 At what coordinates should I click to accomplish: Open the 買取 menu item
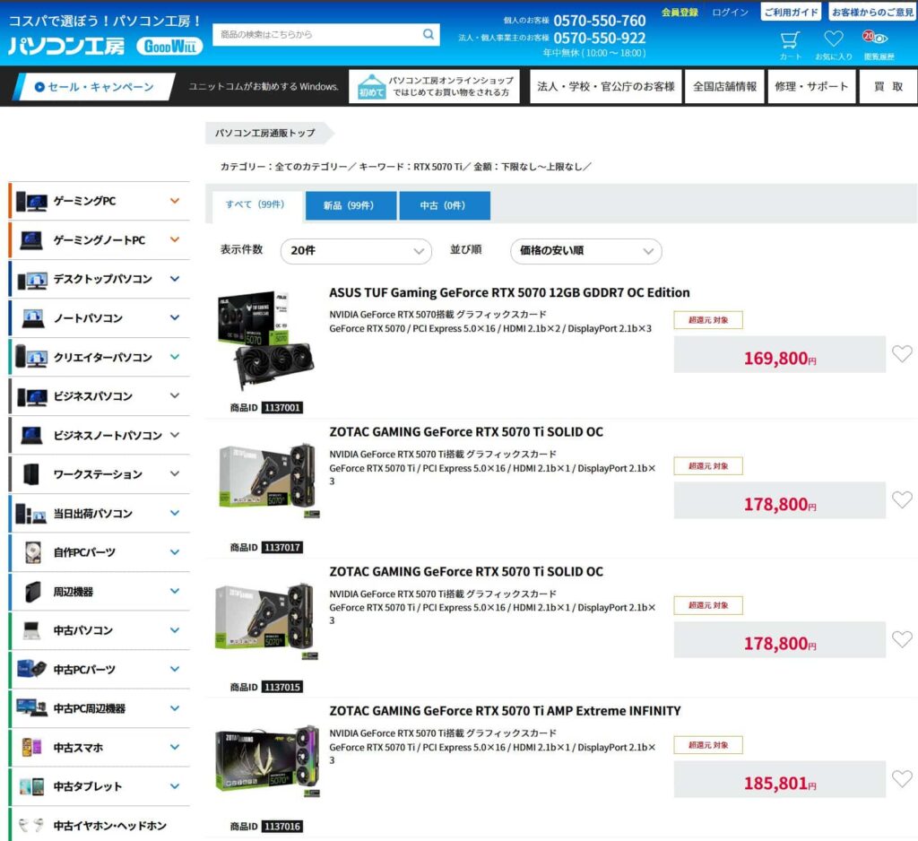point(888,87)
